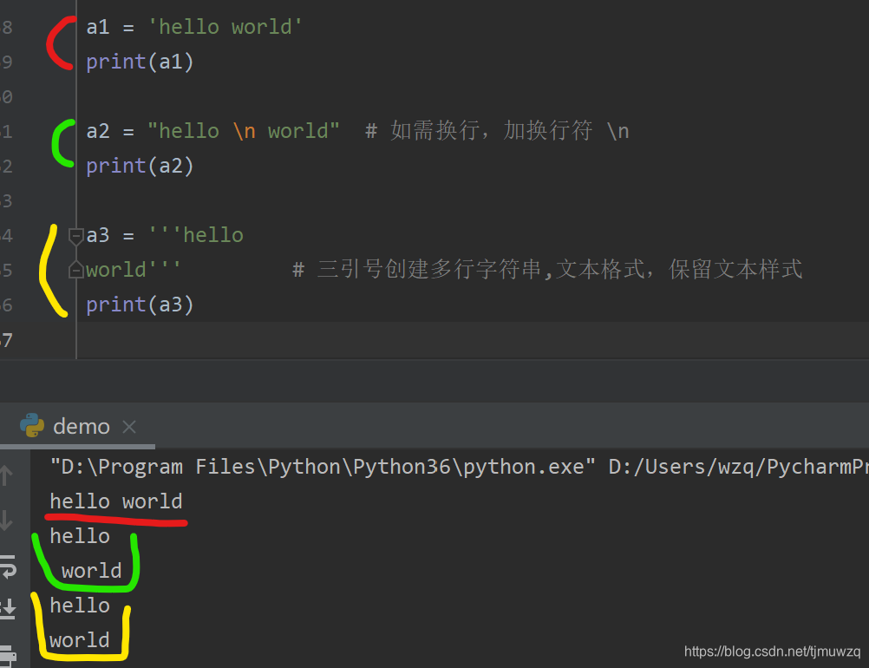Toggle soft-wrap icon in the run panel
The height and width of the screenshot is (668, 869).
click(x=8, y=566)
